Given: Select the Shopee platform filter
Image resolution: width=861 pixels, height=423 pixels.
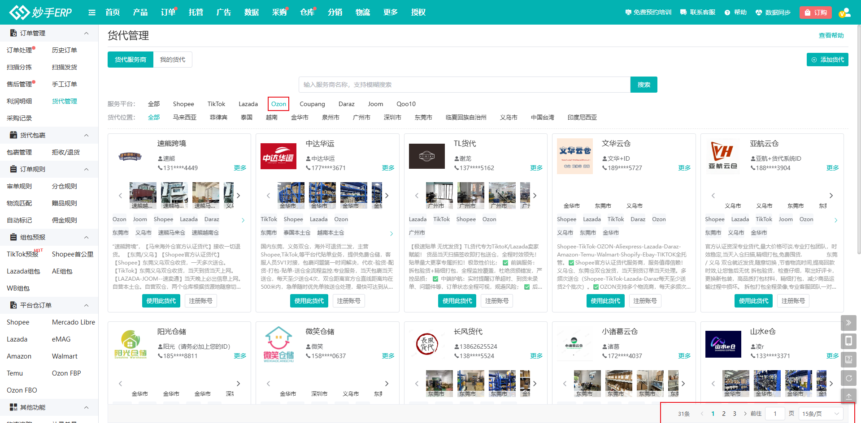Looking at the screenshot, I should point(183,104).
